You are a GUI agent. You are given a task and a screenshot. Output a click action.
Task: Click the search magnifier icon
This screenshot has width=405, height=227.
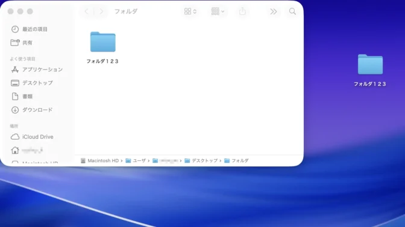[292, 11]
